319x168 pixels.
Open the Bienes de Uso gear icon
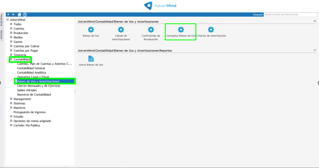pyautogui.click(x=91, y=30)
